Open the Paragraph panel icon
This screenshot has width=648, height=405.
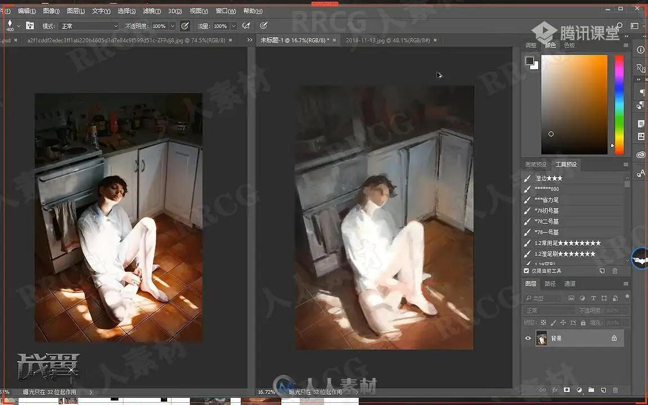(641, 92)
